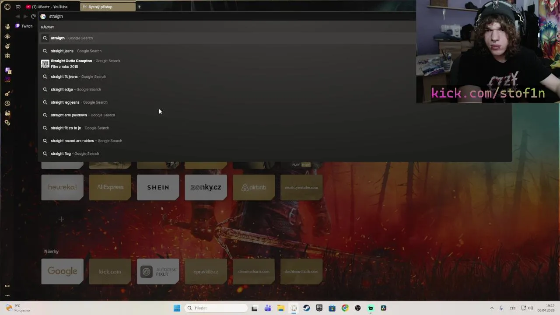Open Task View on the taskbar
Screen dimensions: 560x315
255,308
